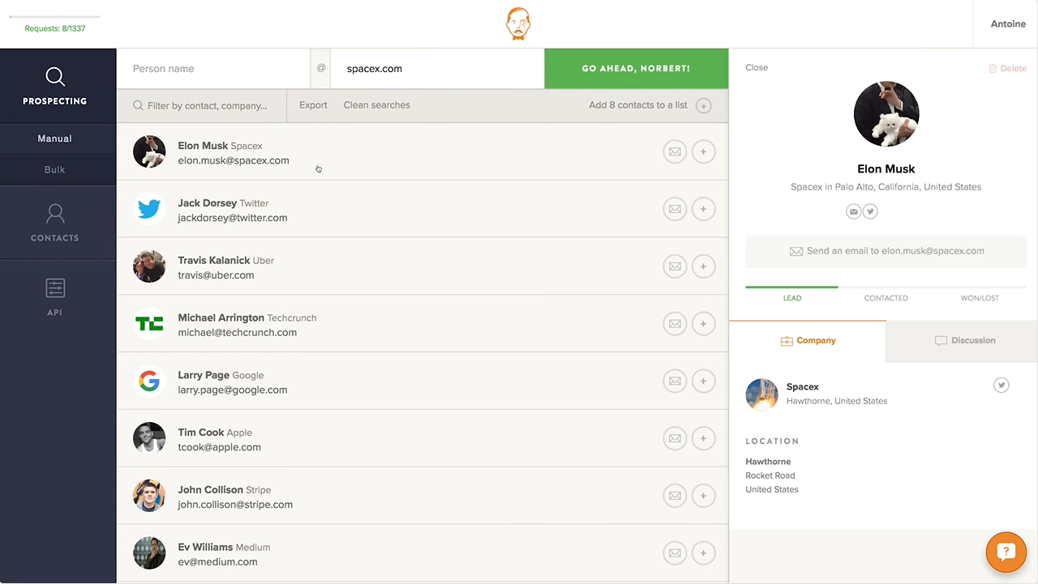This screenshot has height=584, width=1038.
Task: Send email to Larry Page row
Action: pos(675,381)
